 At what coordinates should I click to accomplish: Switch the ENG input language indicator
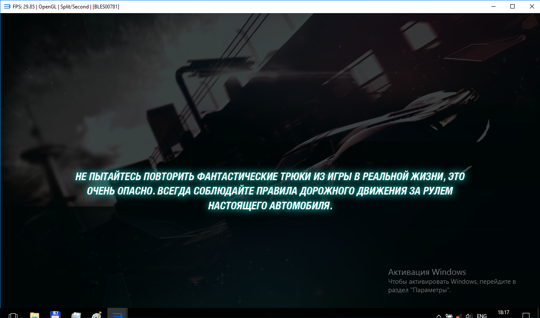click(482, 315)
